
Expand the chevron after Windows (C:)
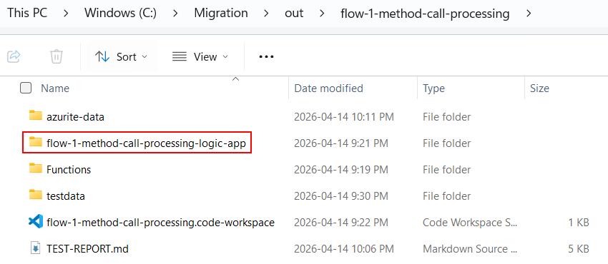tap(175, 14)
